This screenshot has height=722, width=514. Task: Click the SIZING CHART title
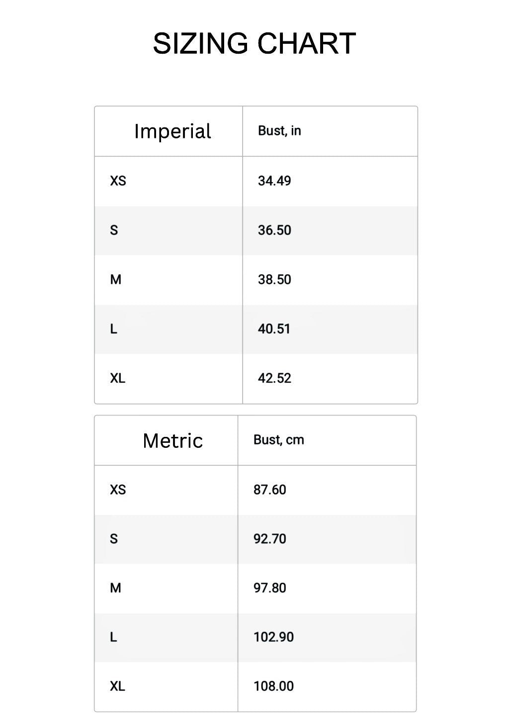tap(254, 43)
